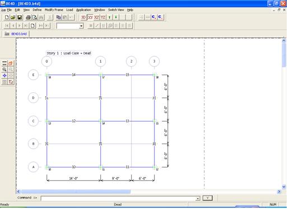Open the Modify Frame menu
This screenshot has width=289, height=209.
(x=54, y=10)
